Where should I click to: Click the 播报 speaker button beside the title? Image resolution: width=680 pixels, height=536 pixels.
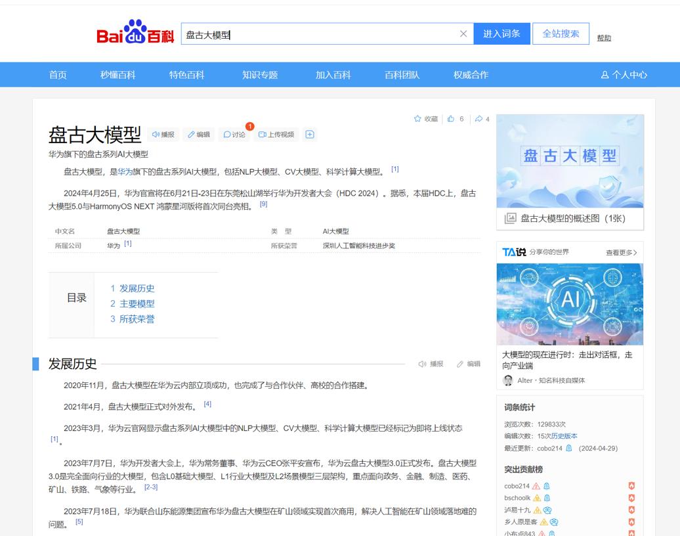tap(163, 135)
